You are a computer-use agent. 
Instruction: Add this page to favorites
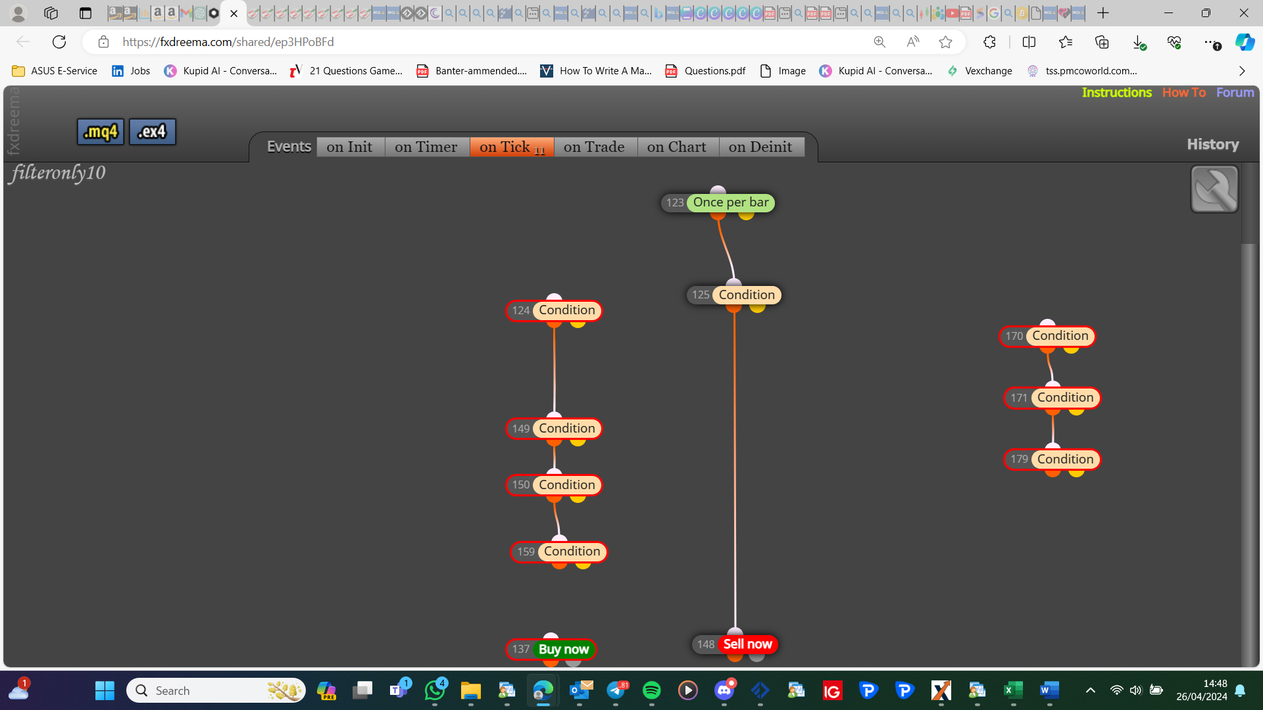(x=945, y=42)
